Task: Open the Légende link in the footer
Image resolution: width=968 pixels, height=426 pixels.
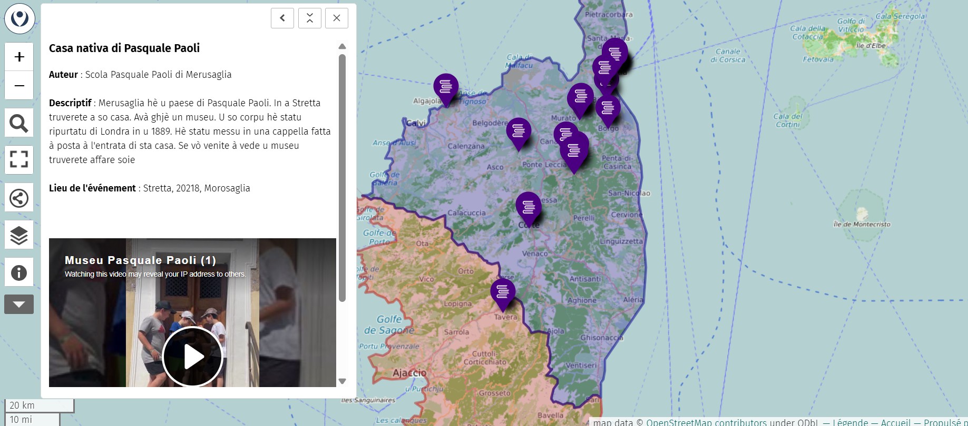Action: tap(850, 422)
